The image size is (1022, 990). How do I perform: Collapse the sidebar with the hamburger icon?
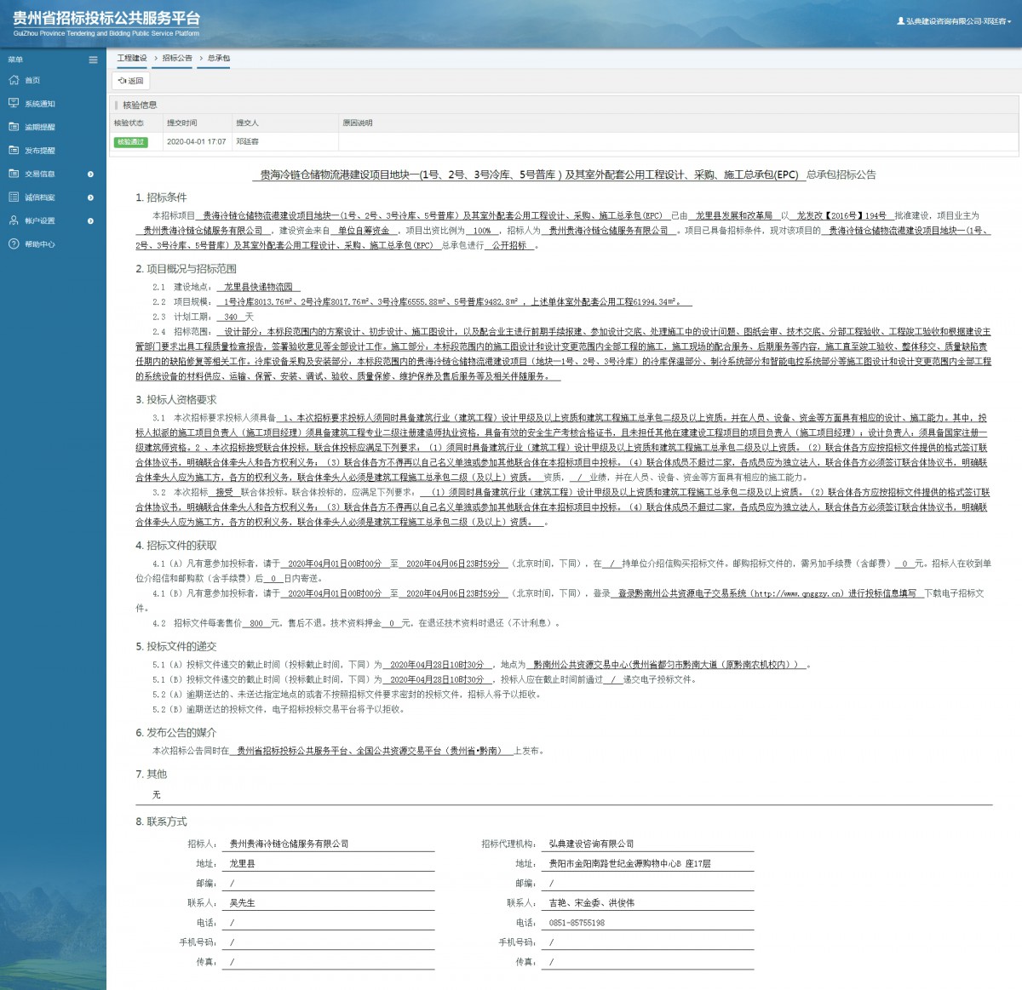(x=93, y=60)
